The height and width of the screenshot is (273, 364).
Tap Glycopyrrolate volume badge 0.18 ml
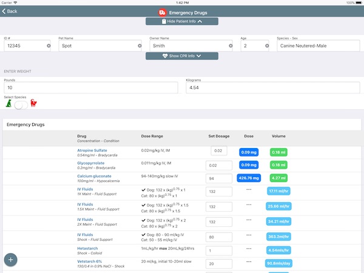[278, 165]
